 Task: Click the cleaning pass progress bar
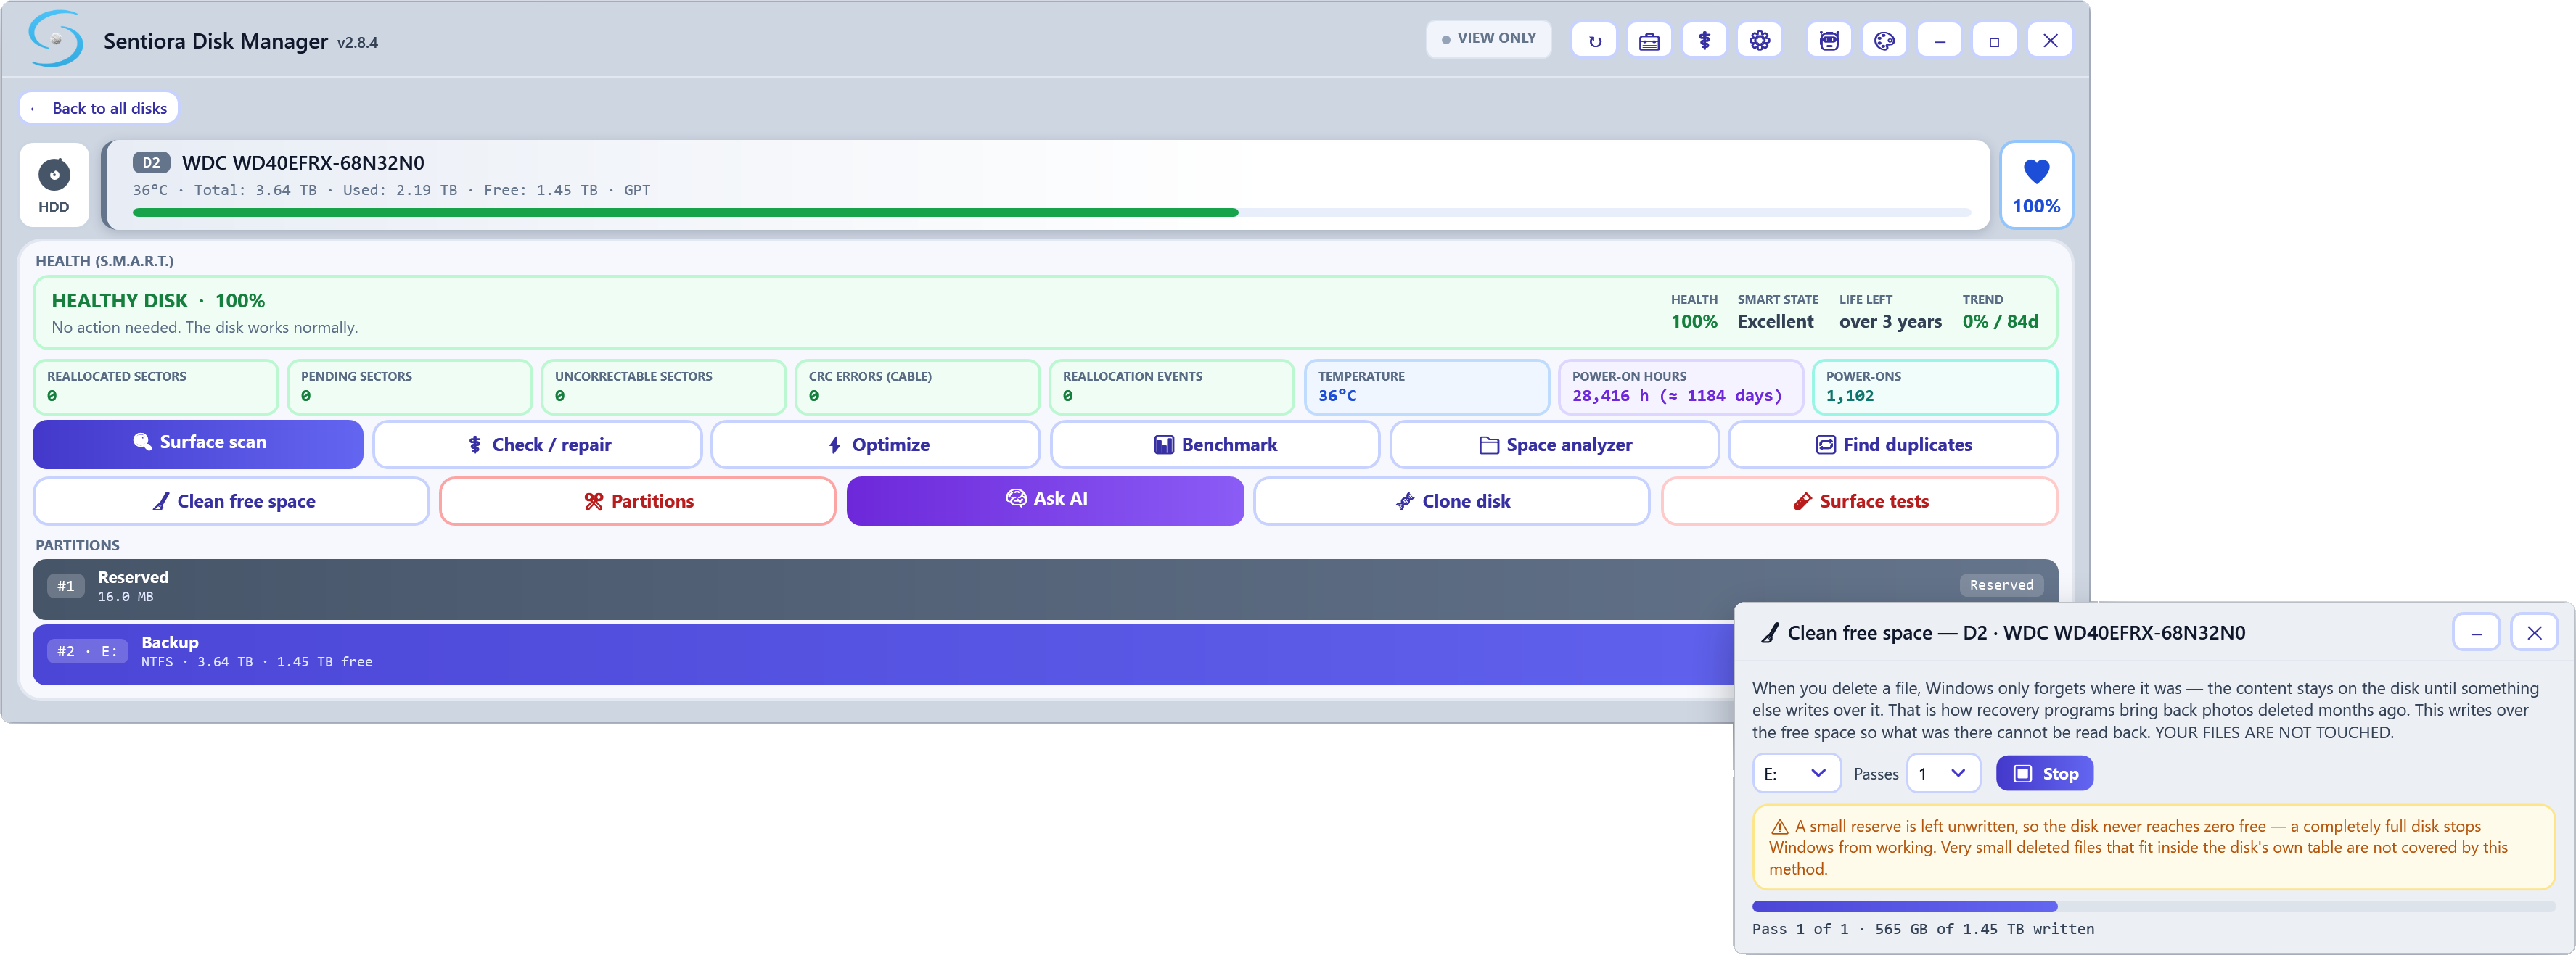(2153, 907)
